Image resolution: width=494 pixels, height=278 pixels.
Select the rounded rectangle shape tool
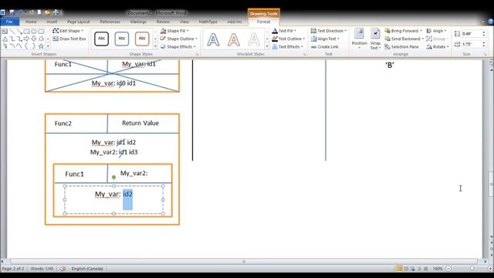click(41, 32)
